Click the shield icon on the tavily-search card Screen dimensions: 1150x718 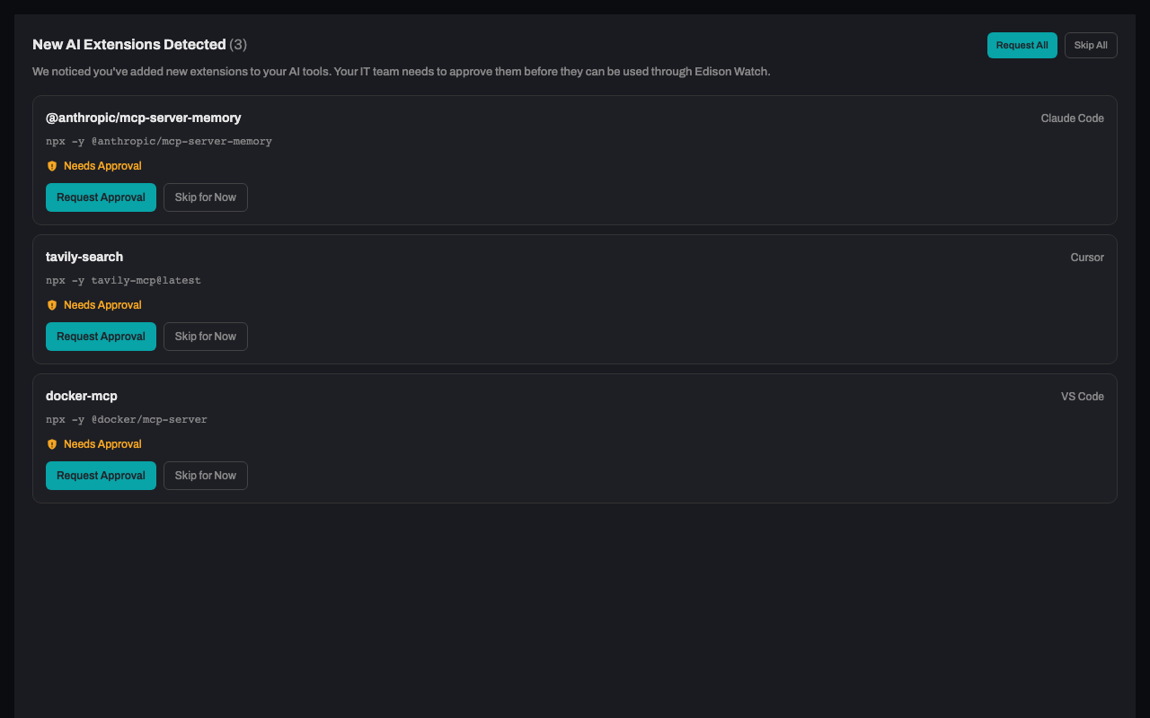[x=52, y=304]
